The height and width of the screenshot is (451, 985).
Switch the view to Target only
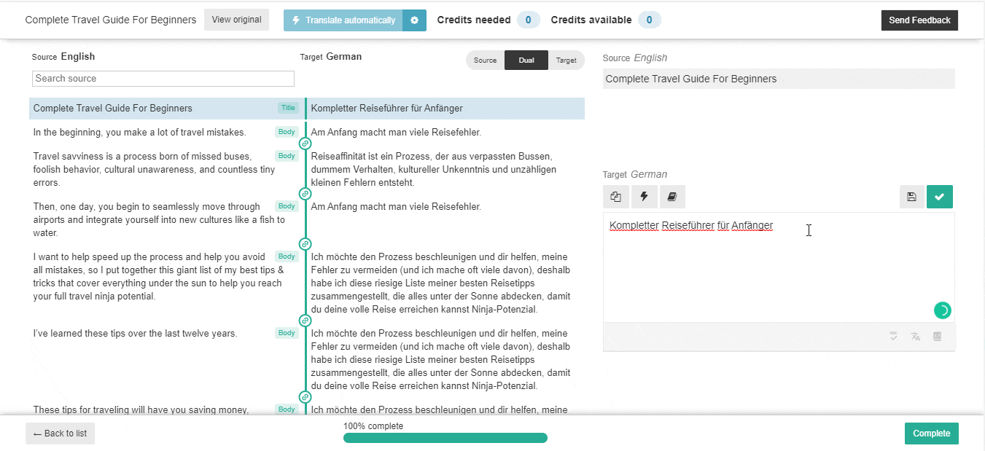pos(566,60)
